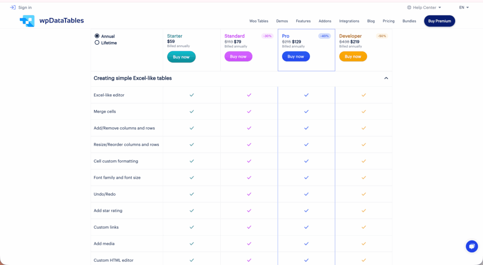
Task: Open the Integrations menu item
Action: click(349, 21)
